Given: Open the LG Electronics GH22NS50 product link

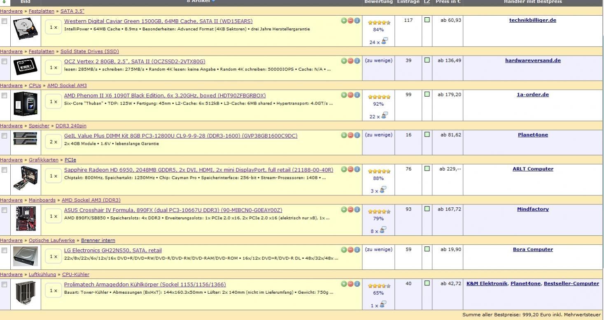Looking at the screenshot, I should [113, 250].
